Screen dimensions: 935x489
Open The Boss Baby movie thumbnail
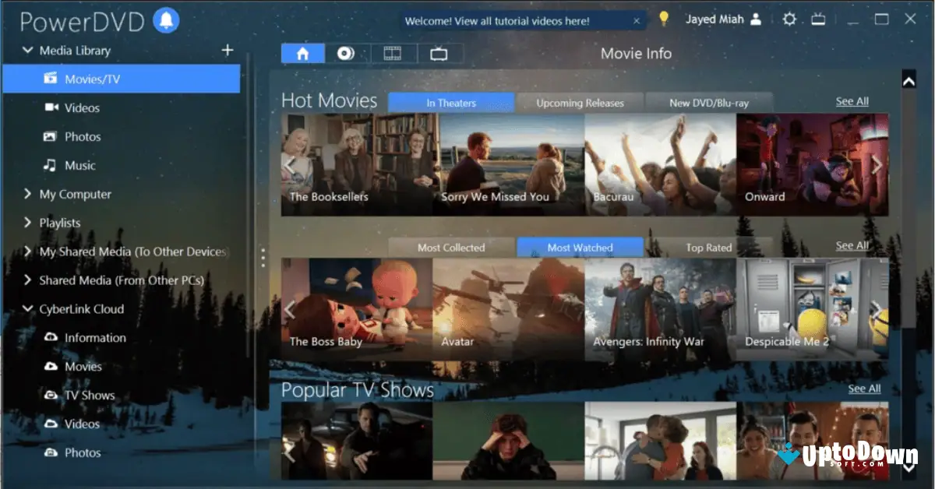(356, 304)
